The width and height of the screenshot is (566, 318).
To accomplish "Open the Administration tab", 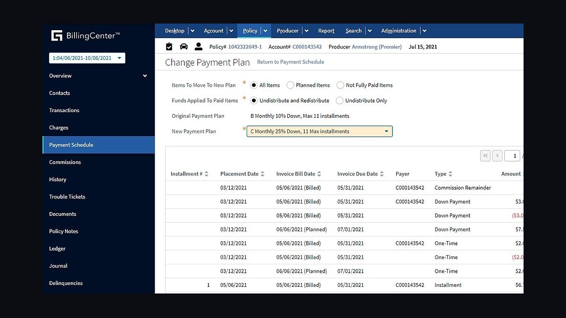I will pos(399,31).
